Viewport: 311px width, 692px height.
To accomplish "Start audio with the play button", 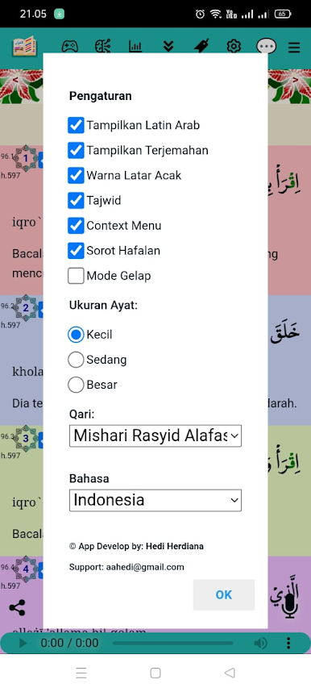I will 23,643.
